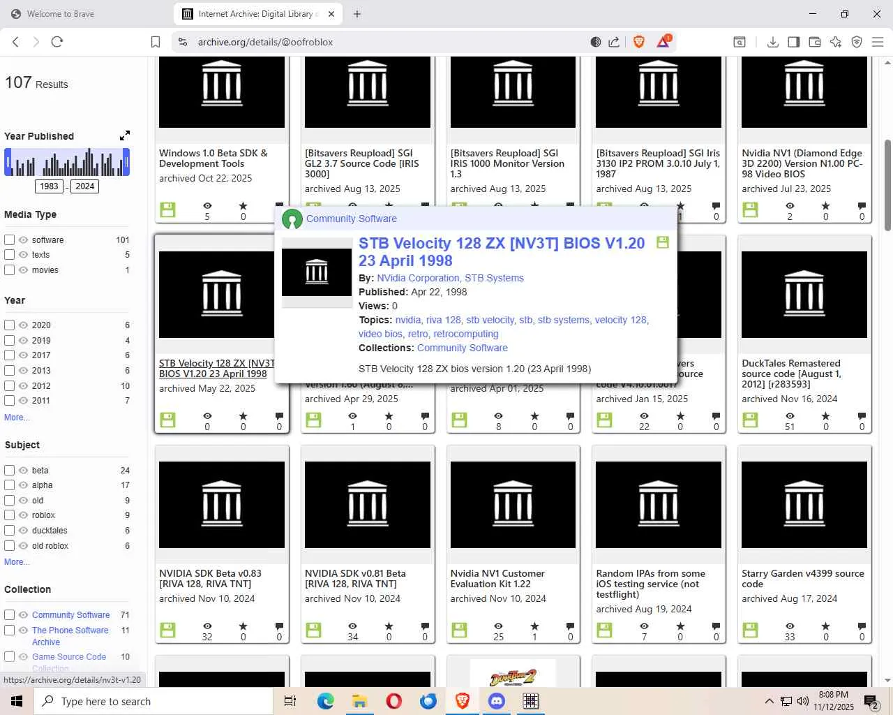Viewport: 893px width, 715px height.
Task: Click the Year Published histogram bars
Action: pyautogui.click(x=67, y=163)
